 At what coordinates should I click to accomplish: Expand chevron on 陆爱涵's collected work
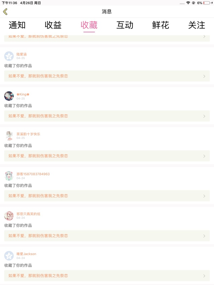tap(204, 76)
